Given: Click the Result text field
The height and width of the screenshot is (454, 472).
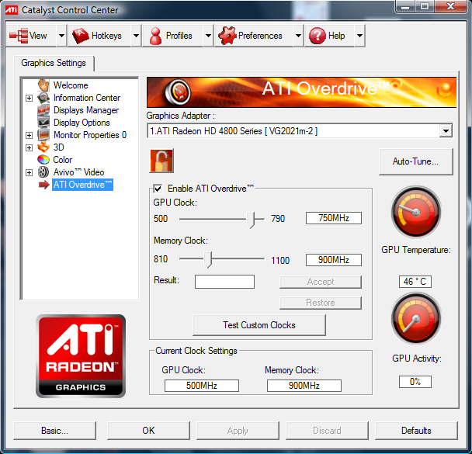Looking at the screenshot, I should [224, 282].
